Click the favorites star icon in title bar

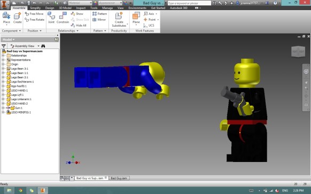click(x=231, y=3)
